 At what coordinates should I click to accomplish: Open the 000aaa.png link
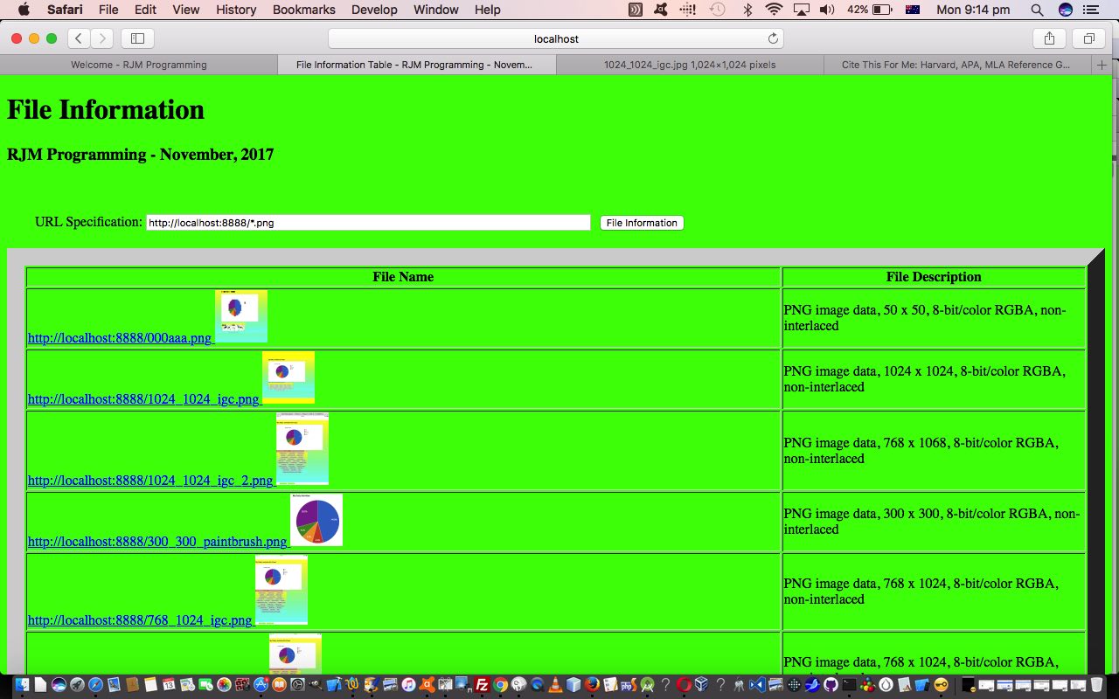(x=119, y=338)
